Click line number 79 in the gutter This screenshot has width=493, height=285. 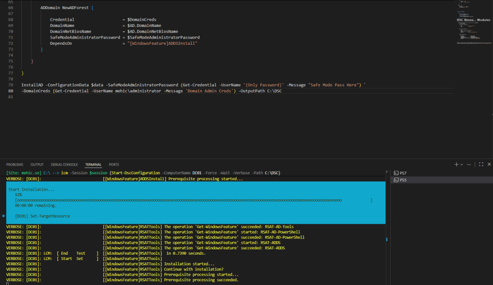click(x=11, y=85)
